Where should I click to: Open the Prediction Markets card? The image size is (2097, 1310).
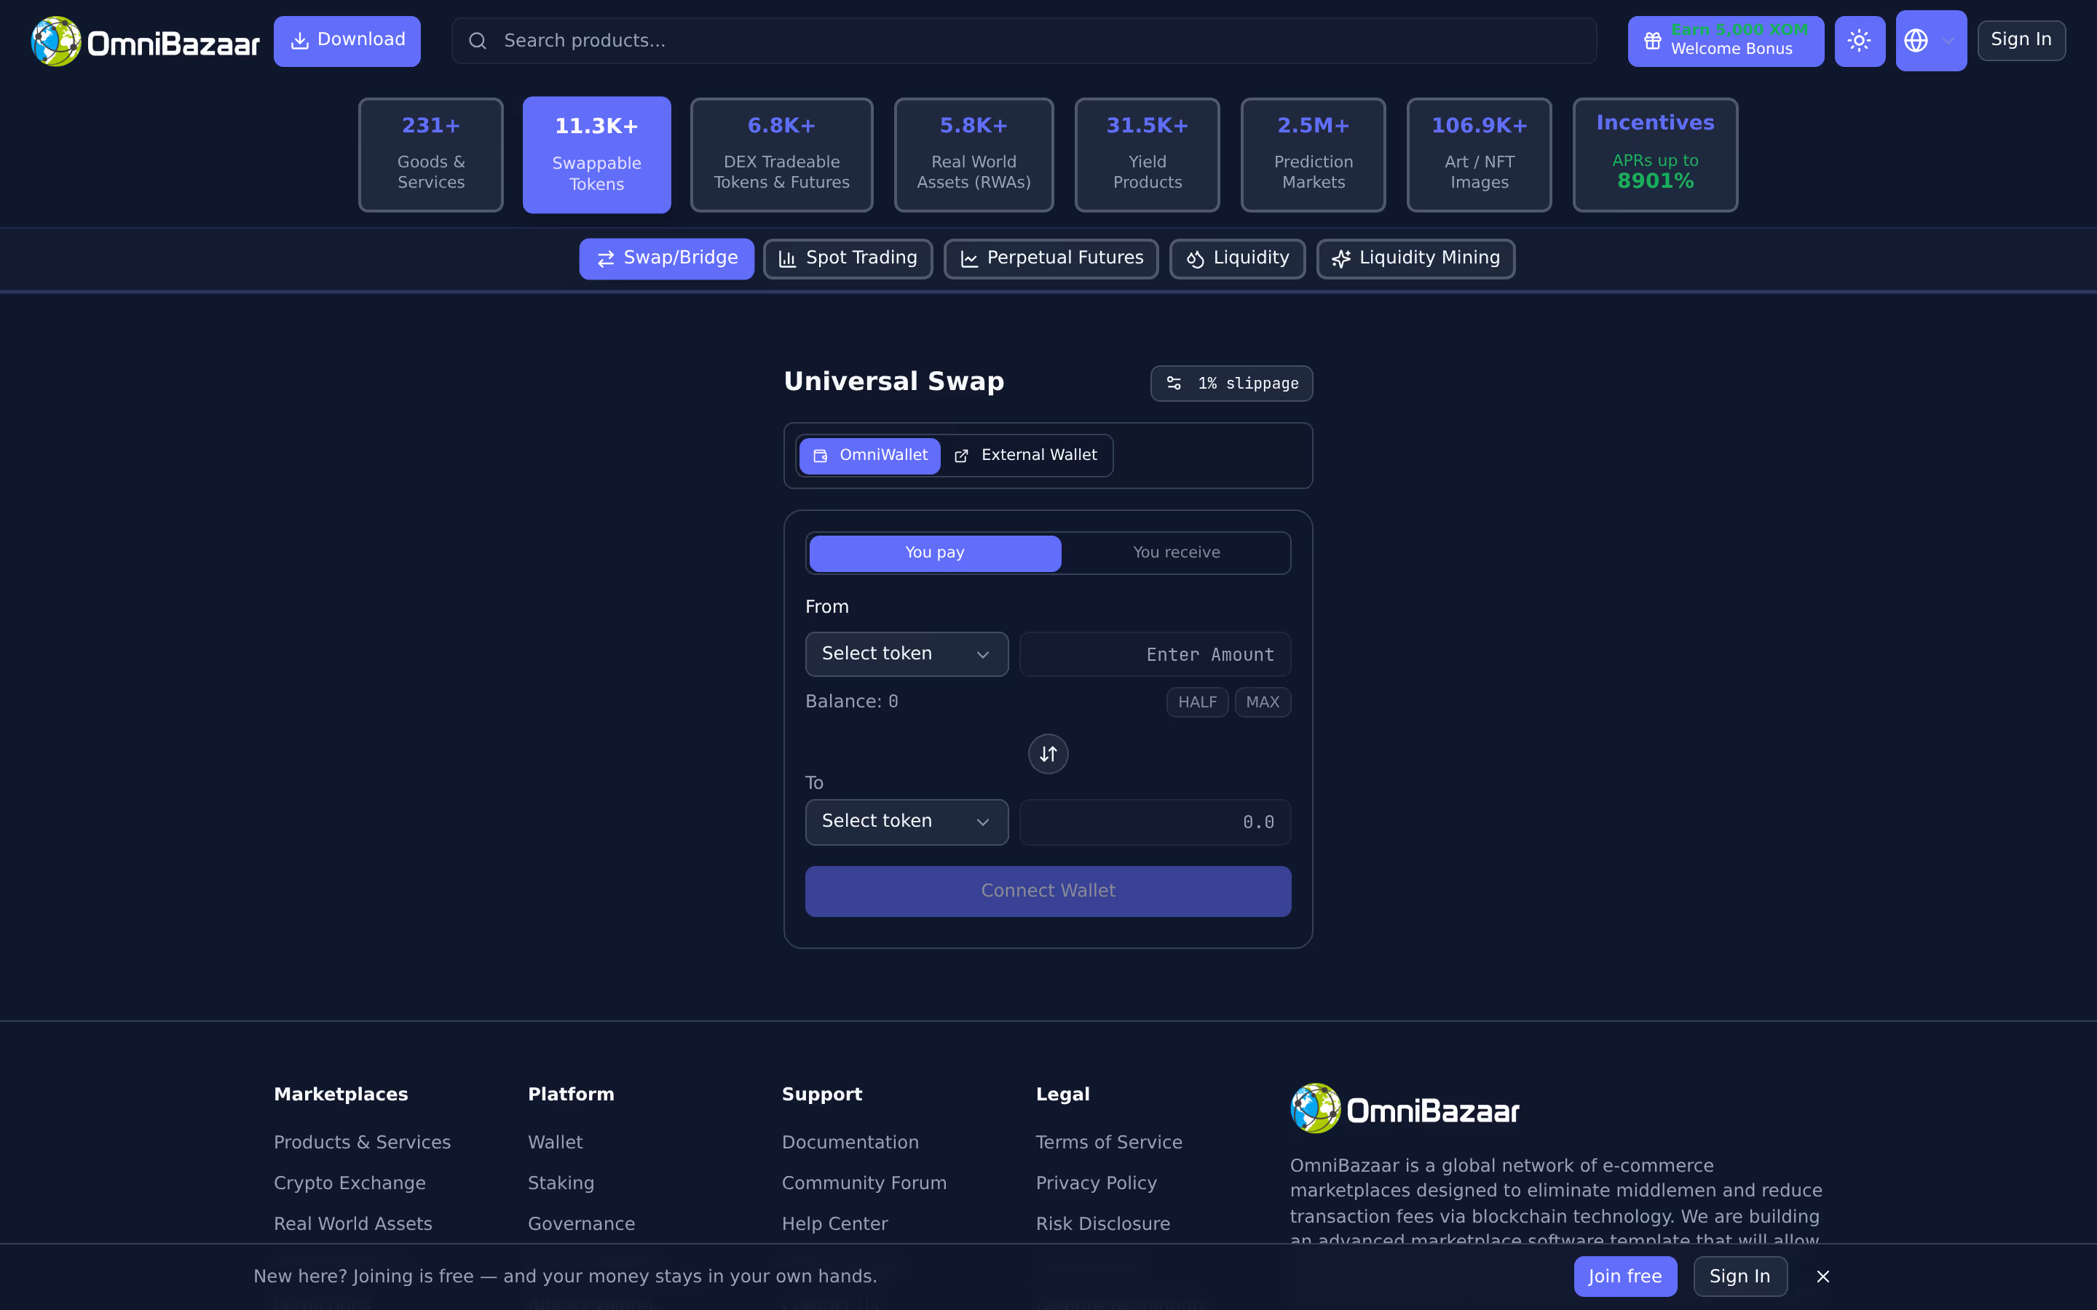pos(1313,155)
